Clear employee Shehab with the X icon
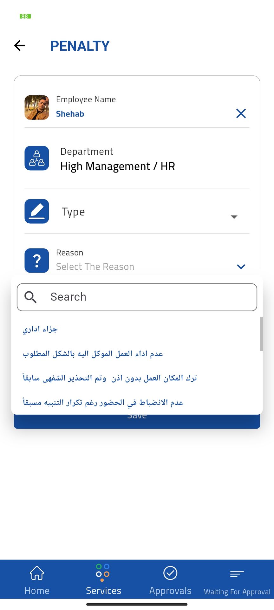This screenshot has height=610, width=274. pyautogui.click(x=241, y=113)
